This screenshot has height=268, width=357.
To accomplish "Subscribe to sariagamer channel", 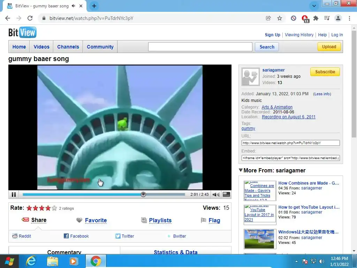I will [325, 72].
